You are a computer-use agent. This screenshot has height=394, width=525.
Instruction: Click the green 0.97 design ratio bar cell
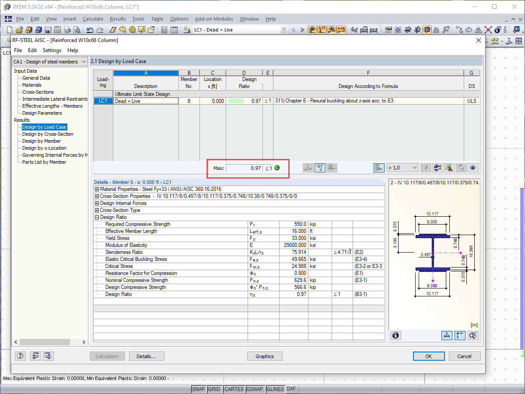coord(244,101)
